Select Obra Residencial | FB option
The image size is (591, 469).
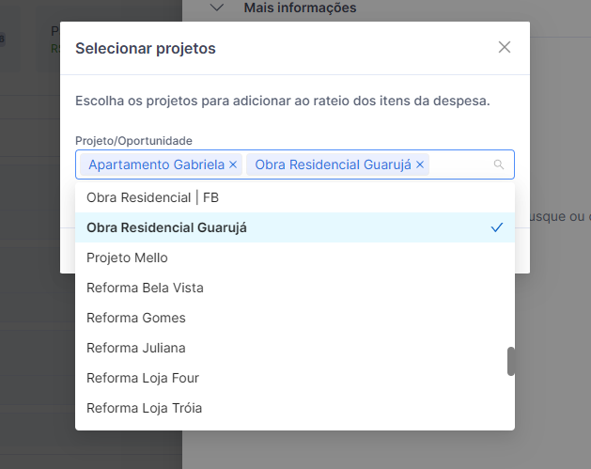click(152, 197)
